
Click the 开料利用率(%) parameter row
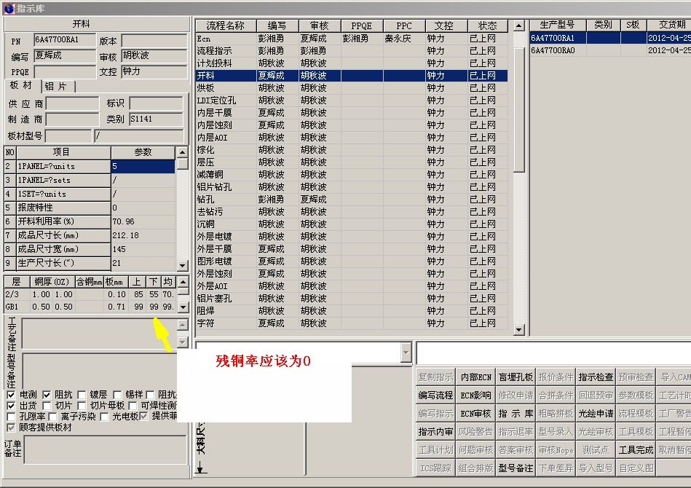coord(90,221)
